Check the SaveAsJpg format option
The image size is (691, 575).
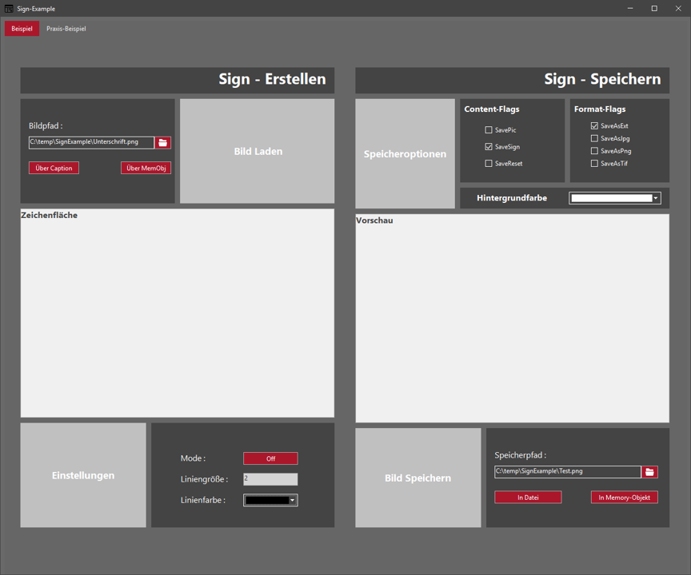point(594,139)
